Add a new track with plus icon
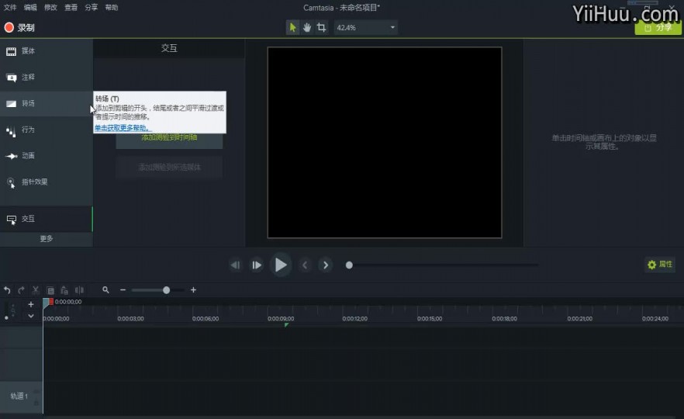The width and height of the screenshot is (684, 419). (x=31, y=304)
